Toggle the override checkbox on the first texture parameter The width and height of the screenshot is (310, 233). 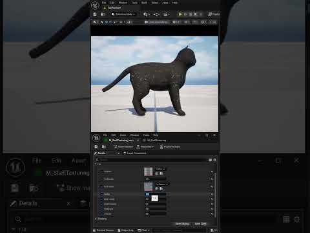tap(101, 172)
